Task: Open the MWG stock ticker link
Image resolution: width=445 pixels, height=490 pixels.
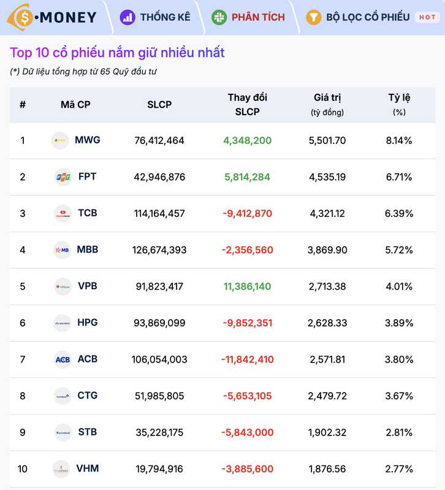Action: pos(88,140)
